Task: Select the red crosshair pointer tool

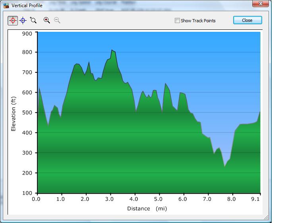Action: (x=13, y=20)
